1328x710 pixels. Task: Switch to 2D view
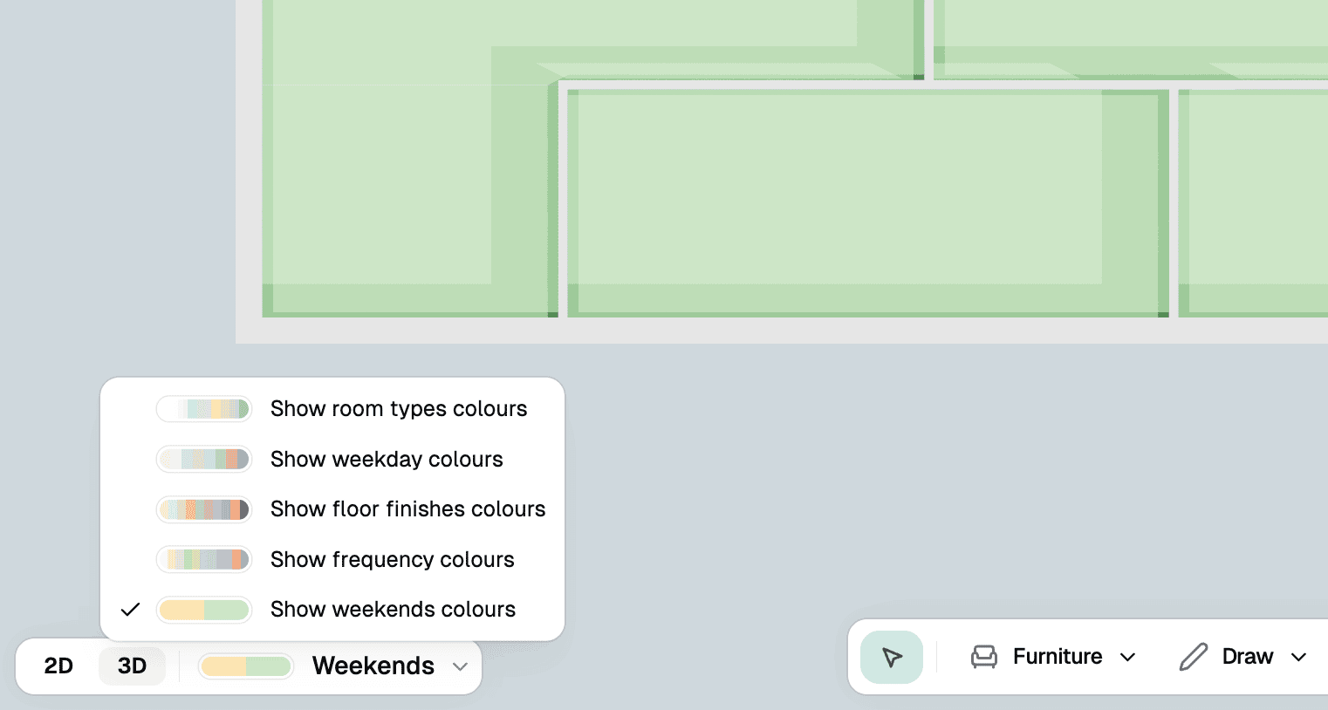pos(58,666)
